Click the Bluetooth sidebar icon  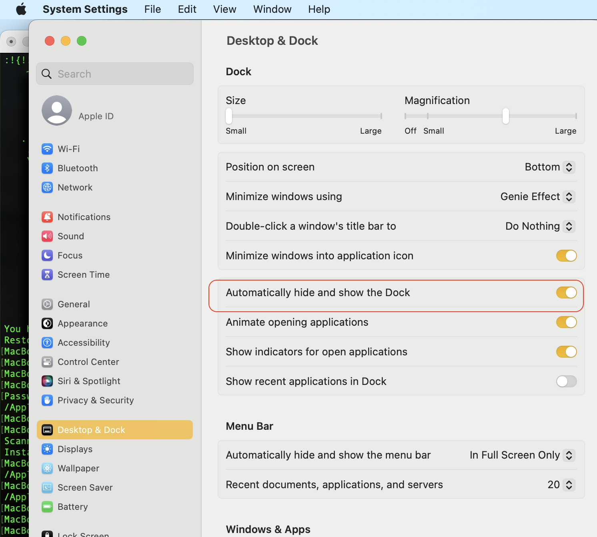47,168
